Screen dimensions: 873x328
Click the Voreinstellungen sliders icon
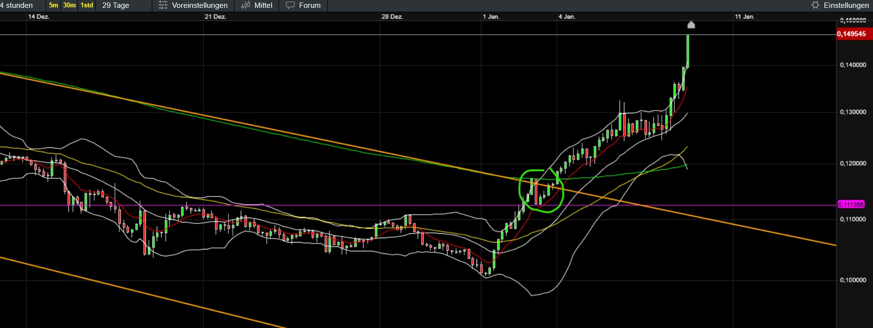163,5
